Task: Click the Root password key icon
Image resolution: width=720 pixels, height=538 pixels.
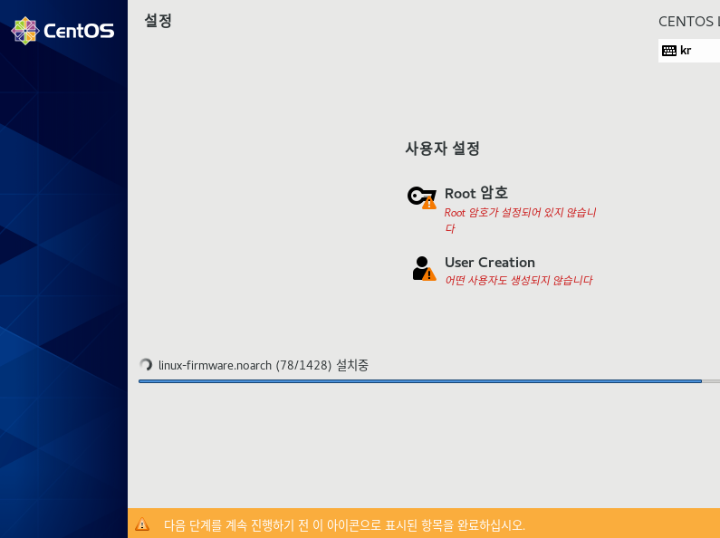Action: [422, 197]
